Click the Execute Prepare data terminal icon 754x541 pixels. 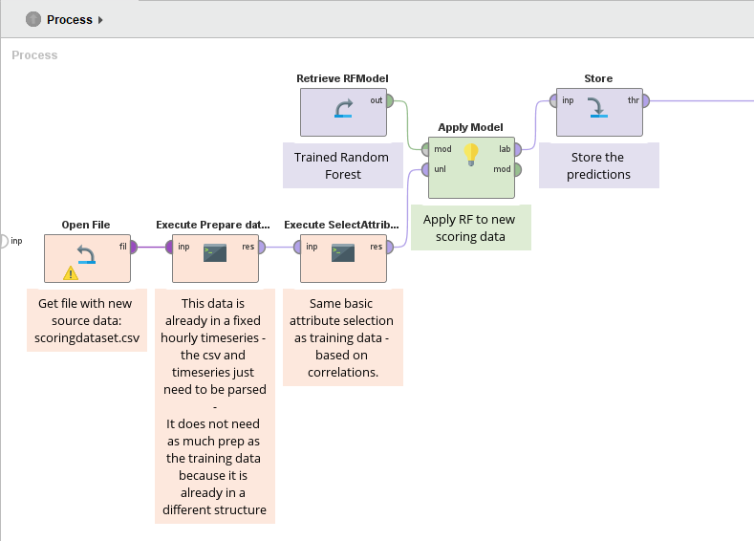[x=215, y=254]
